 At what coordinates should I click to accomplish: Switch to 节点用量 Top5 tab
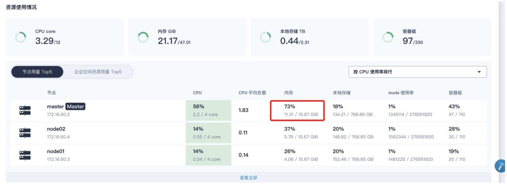click(x=37, y=72)
